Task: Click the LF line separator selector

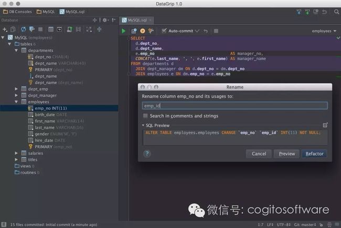Action: [270, 225]
